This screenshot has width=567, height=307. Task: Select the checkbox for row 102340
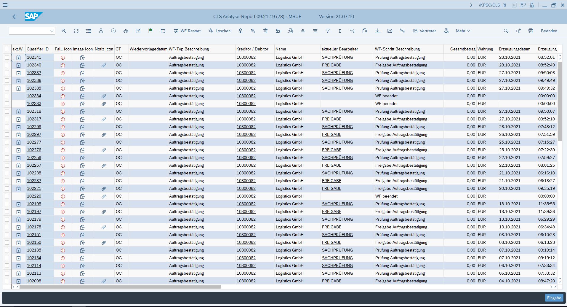[x=7, y=65]
